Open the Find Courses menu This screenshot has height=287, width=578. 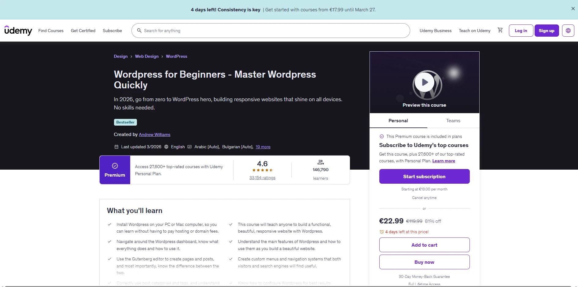(51, 31)
